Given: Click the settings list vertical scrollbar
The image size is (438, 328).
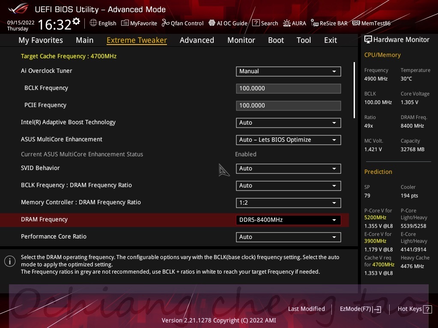Looking at the screenshot, I should pos(354,90).
